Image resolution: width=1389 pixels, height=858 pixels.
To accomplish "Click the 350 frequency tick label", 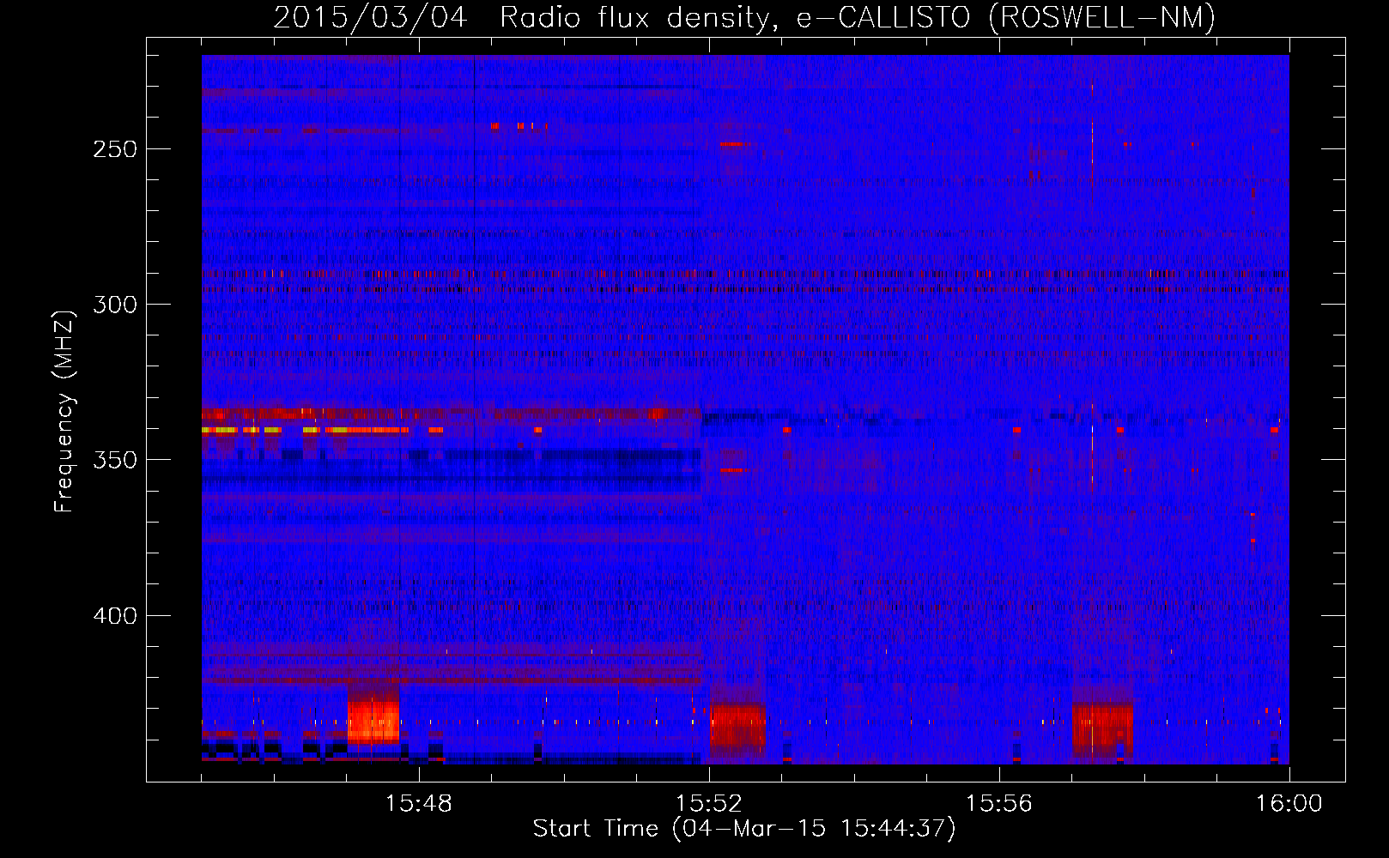I will coord(114,460).
